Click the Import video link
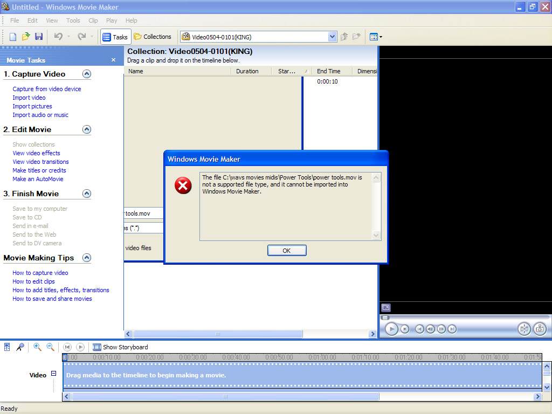 point(29,98)
